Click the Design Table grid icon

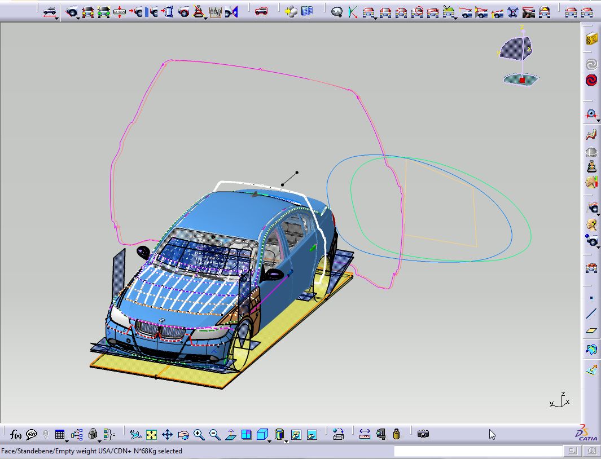pos(60,434)
